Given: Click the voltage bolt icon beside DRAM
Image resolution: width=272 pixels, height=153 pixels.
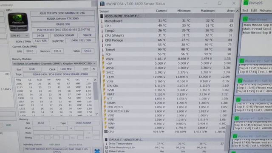Looking at the screenshot, I should click(x=105, y=103).
